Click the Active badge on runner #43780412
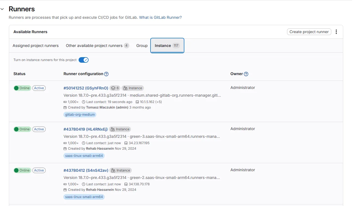The image size is (354, 206). pyautogui.click(x=39, y=170)
